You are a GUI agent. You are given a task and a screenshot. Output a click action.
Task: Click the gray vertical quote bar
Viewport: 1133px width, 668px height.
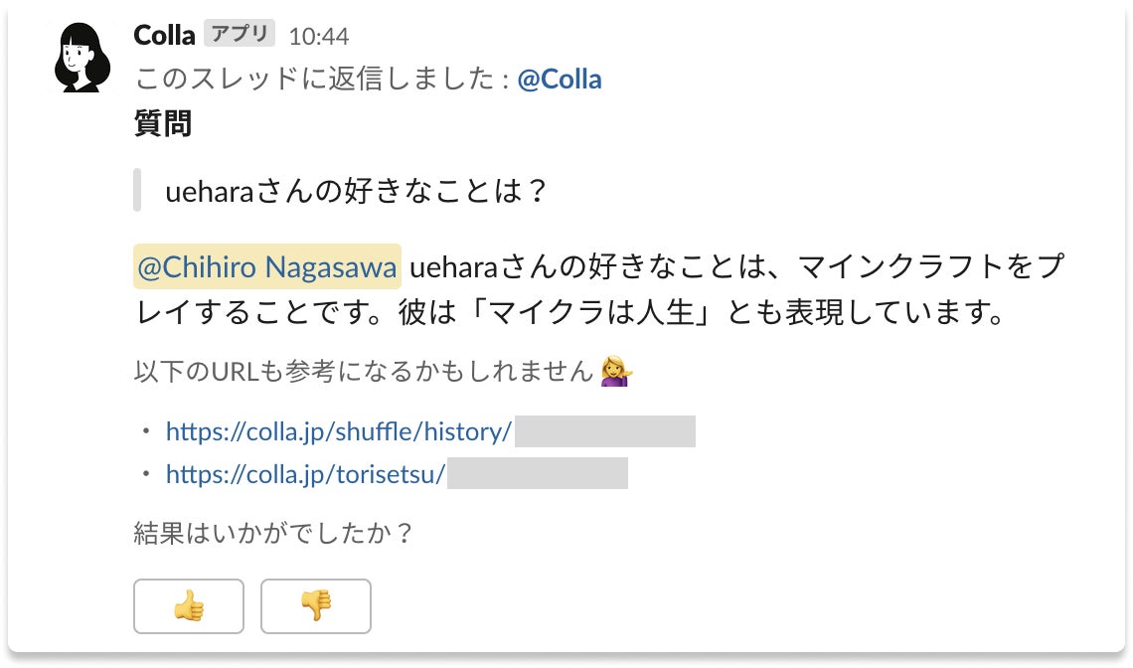[x=137, y=191]
